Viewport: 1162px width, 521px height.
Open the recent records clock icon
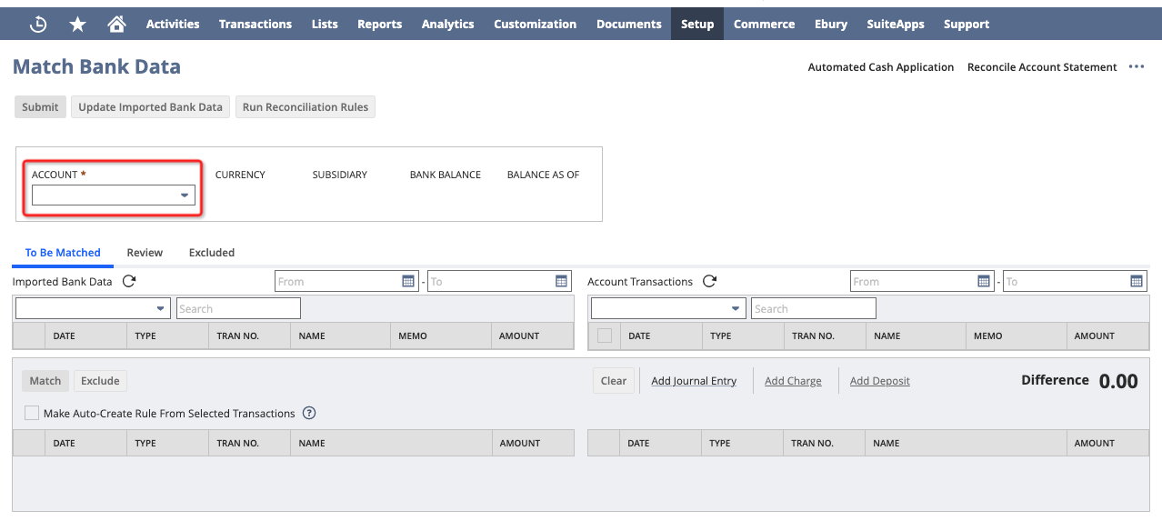pos(38,25)
